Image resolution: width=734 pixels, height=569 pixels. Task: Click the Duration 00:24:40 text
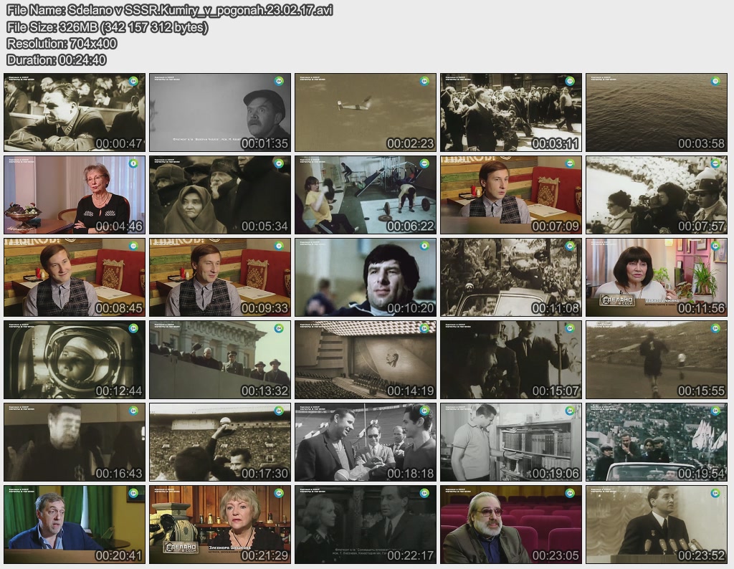pos(57,60)
